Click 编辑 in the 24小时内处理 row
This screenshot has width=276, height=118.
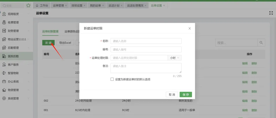point(245,101)
